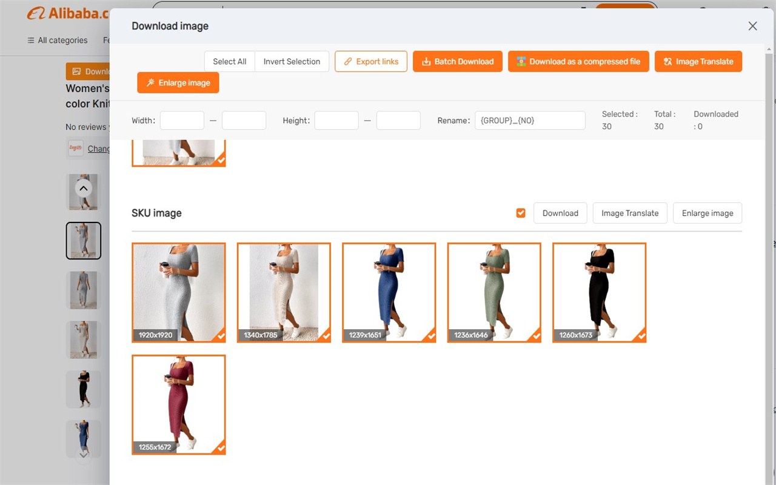Click the magic wand icon on Enlarge image
This screenshot has width=776, height=485.
[150, 82]
